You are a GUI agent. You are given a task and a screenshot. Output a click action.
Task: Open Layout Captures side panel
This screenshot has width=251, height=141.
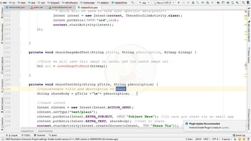2,65
